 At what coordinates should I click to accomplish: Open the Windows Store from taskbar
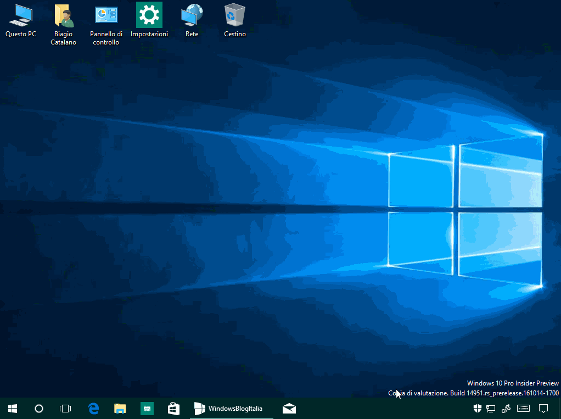click(173, 408)
